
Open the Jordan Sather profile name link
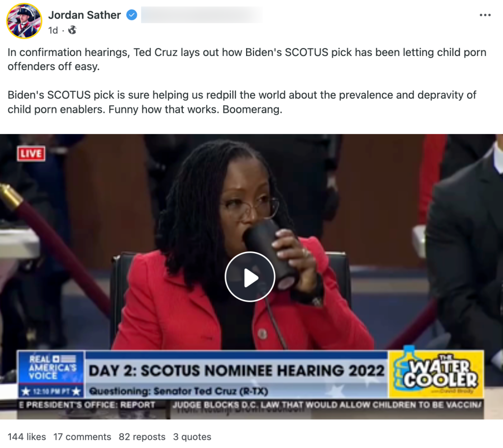click(x=84, y=15)
